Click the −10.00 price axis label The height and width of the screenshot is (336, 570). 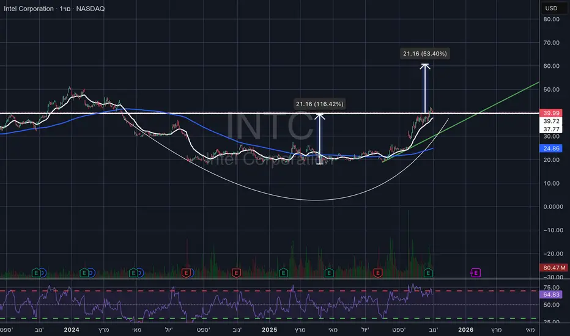[x=553, y=230]
